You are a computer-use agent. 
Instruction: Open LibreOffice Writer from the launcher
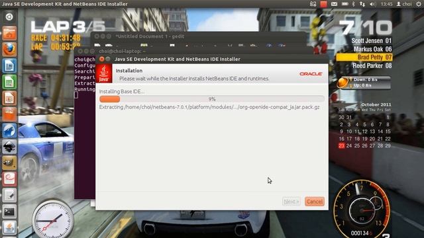(x=9, y=65)
